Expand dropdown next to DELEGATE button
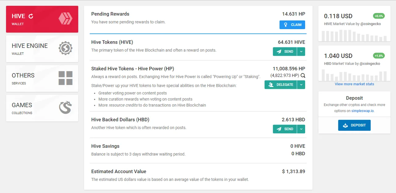 301,85
